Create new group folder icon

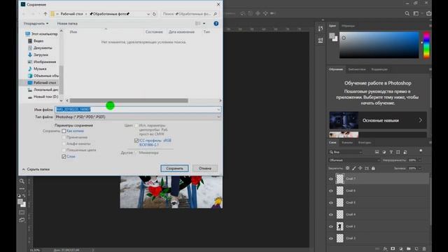coord(409,249)
